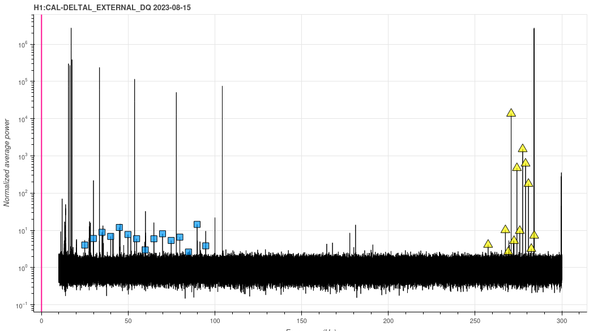Click the x-axis tick label 100
The width and height of the screenshot is (589, 331).
(215, 321)
